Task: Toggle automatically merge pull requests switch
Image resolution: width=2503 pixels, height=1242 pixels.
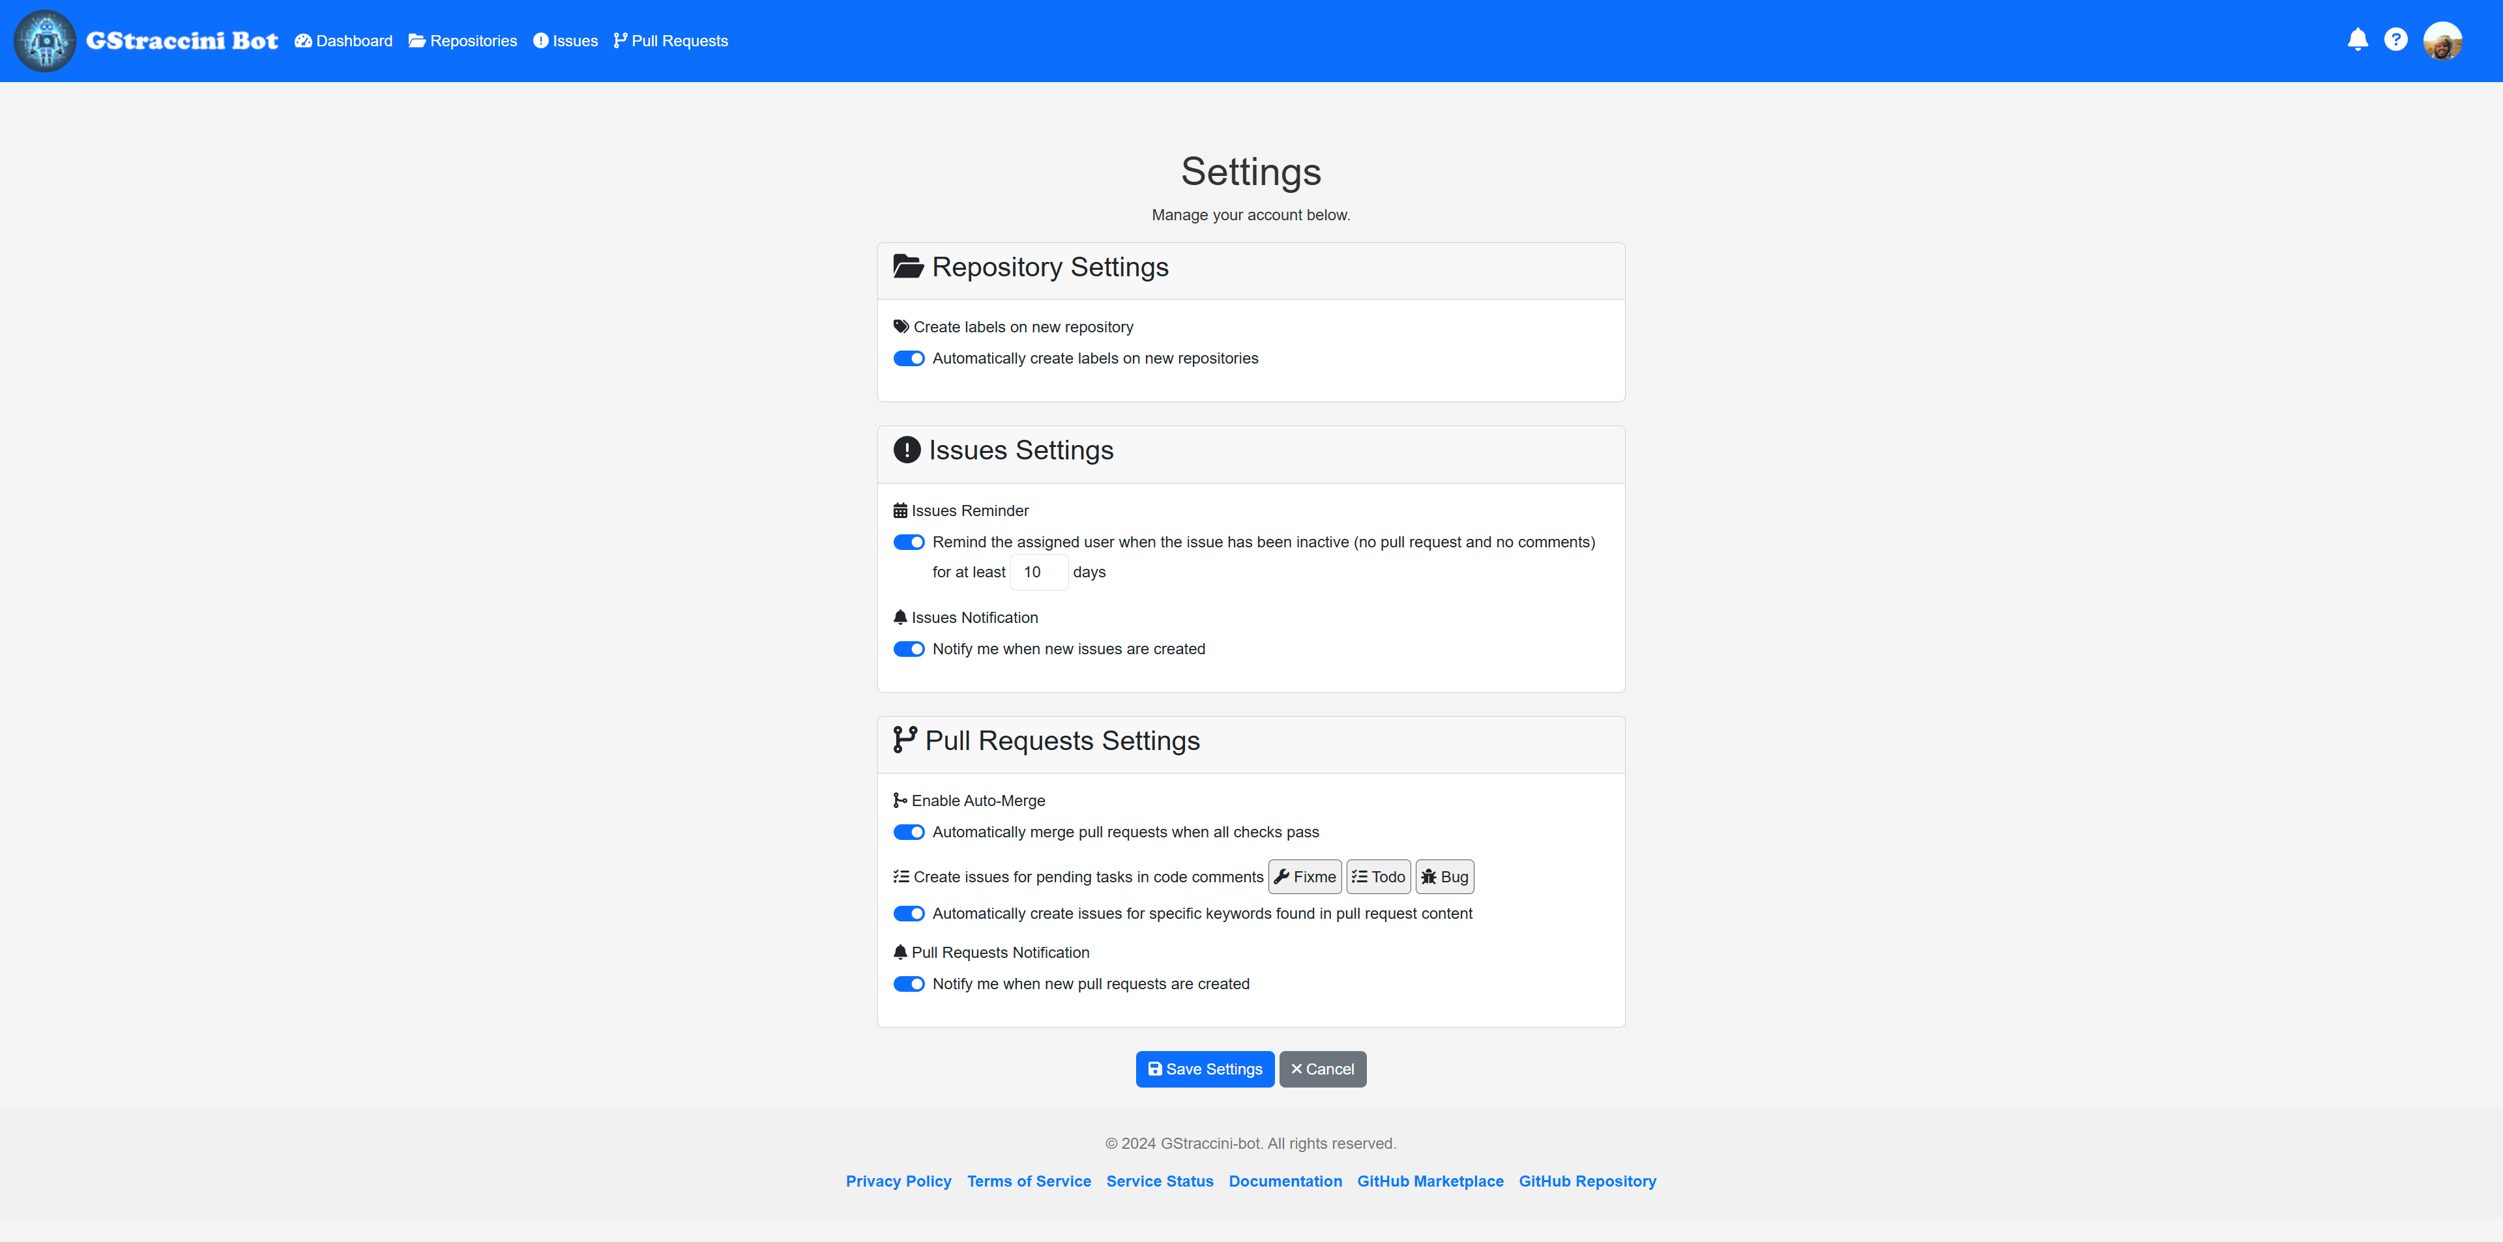Action: point(909,832)
